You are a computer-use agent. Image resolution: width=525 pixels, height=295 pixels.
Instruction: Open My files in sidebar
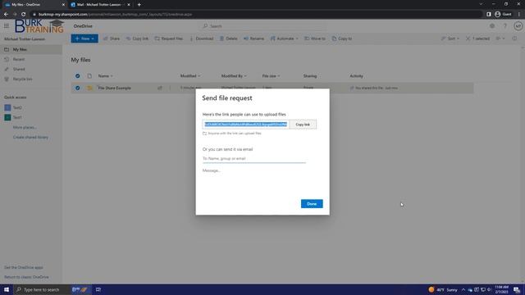pyautogui.click(x=31, y=49)
